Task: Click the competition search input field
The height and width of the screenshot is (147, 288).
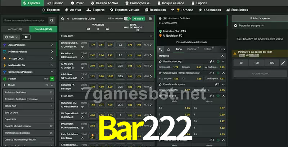Action: tap(25, 21)
